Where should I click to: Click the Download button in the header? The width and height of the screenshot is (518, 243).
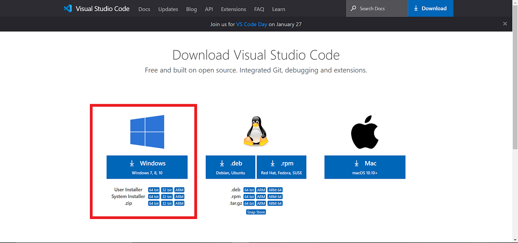click(x=431, y=8)
